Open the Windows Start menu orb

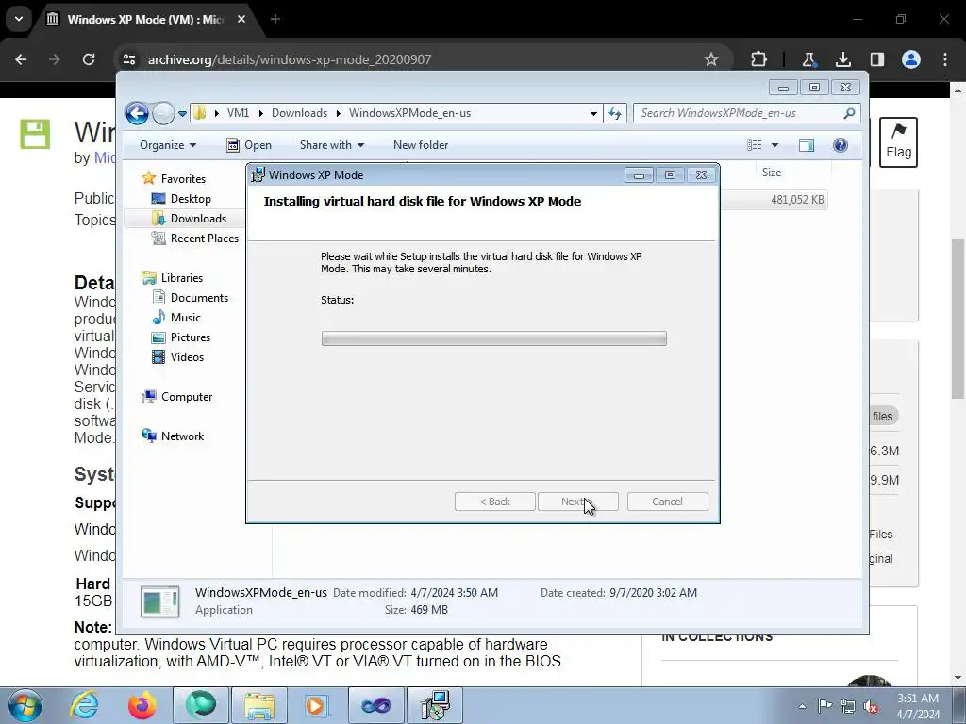25,705
